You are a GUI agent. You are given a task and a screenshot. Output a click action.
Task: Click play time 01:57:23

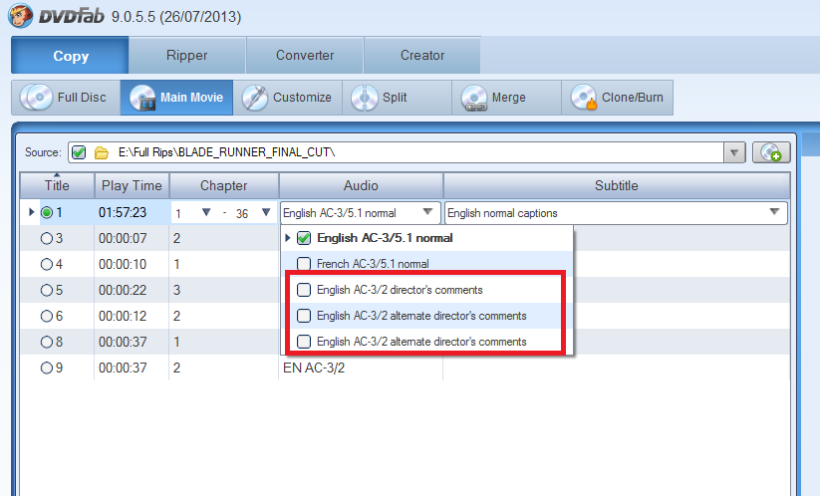coord(123,213)
